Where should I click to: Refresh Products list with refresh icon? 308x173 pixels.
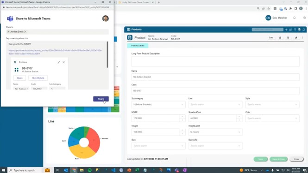(x=304, y=30)
